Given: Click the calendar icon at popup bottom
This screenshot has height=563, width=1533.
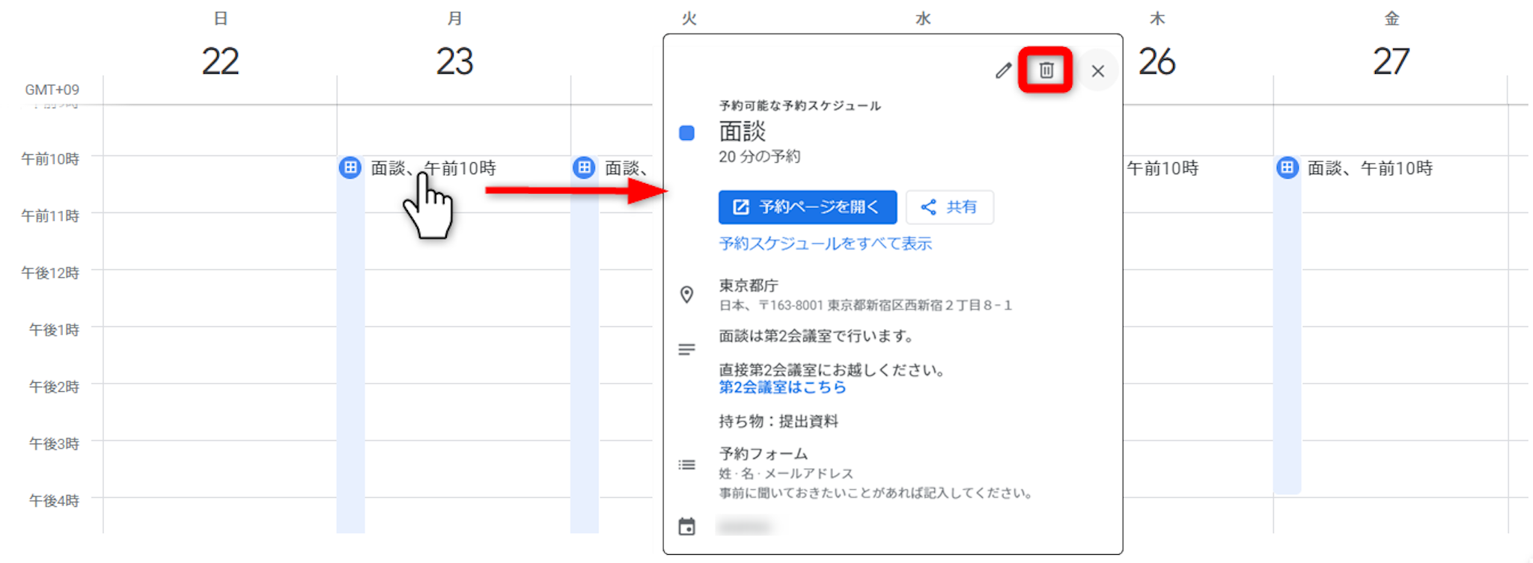Looking at the screenshot, I should click(x=686, y=527).
